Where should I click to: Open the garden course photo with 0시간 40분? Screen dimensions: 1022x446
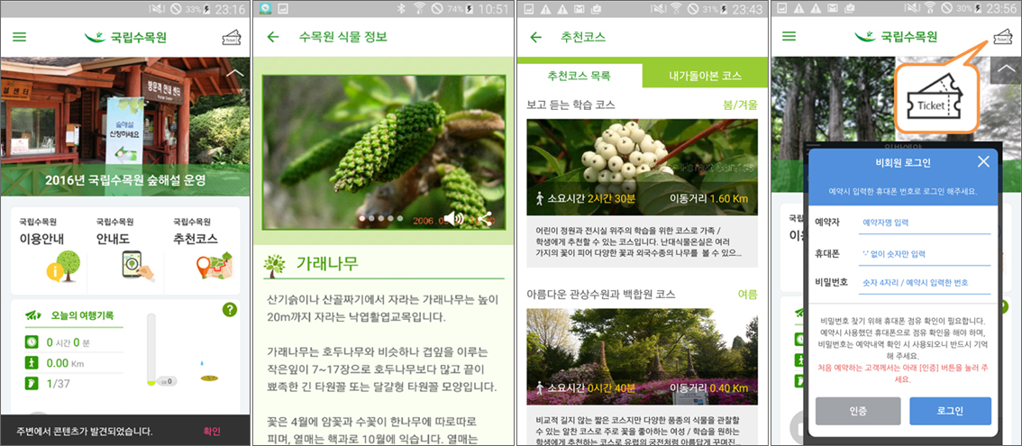click(x=642, y=357)
